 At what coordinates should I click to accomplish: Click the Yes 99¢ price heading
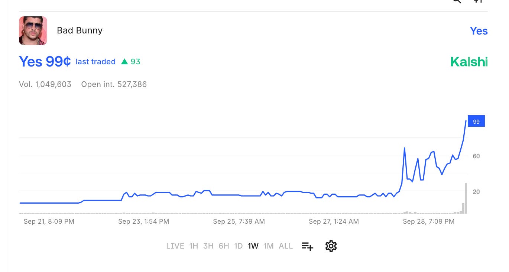[x=45, y=62]
